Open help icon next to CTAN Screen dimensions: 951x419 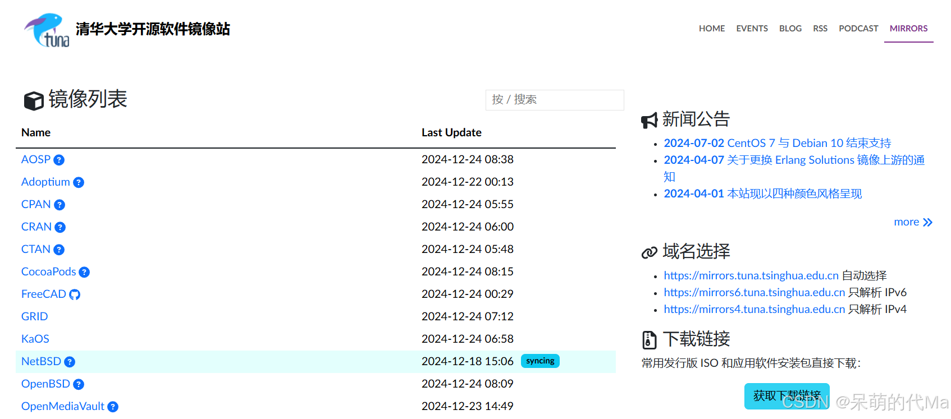click(x=59, y=250)
